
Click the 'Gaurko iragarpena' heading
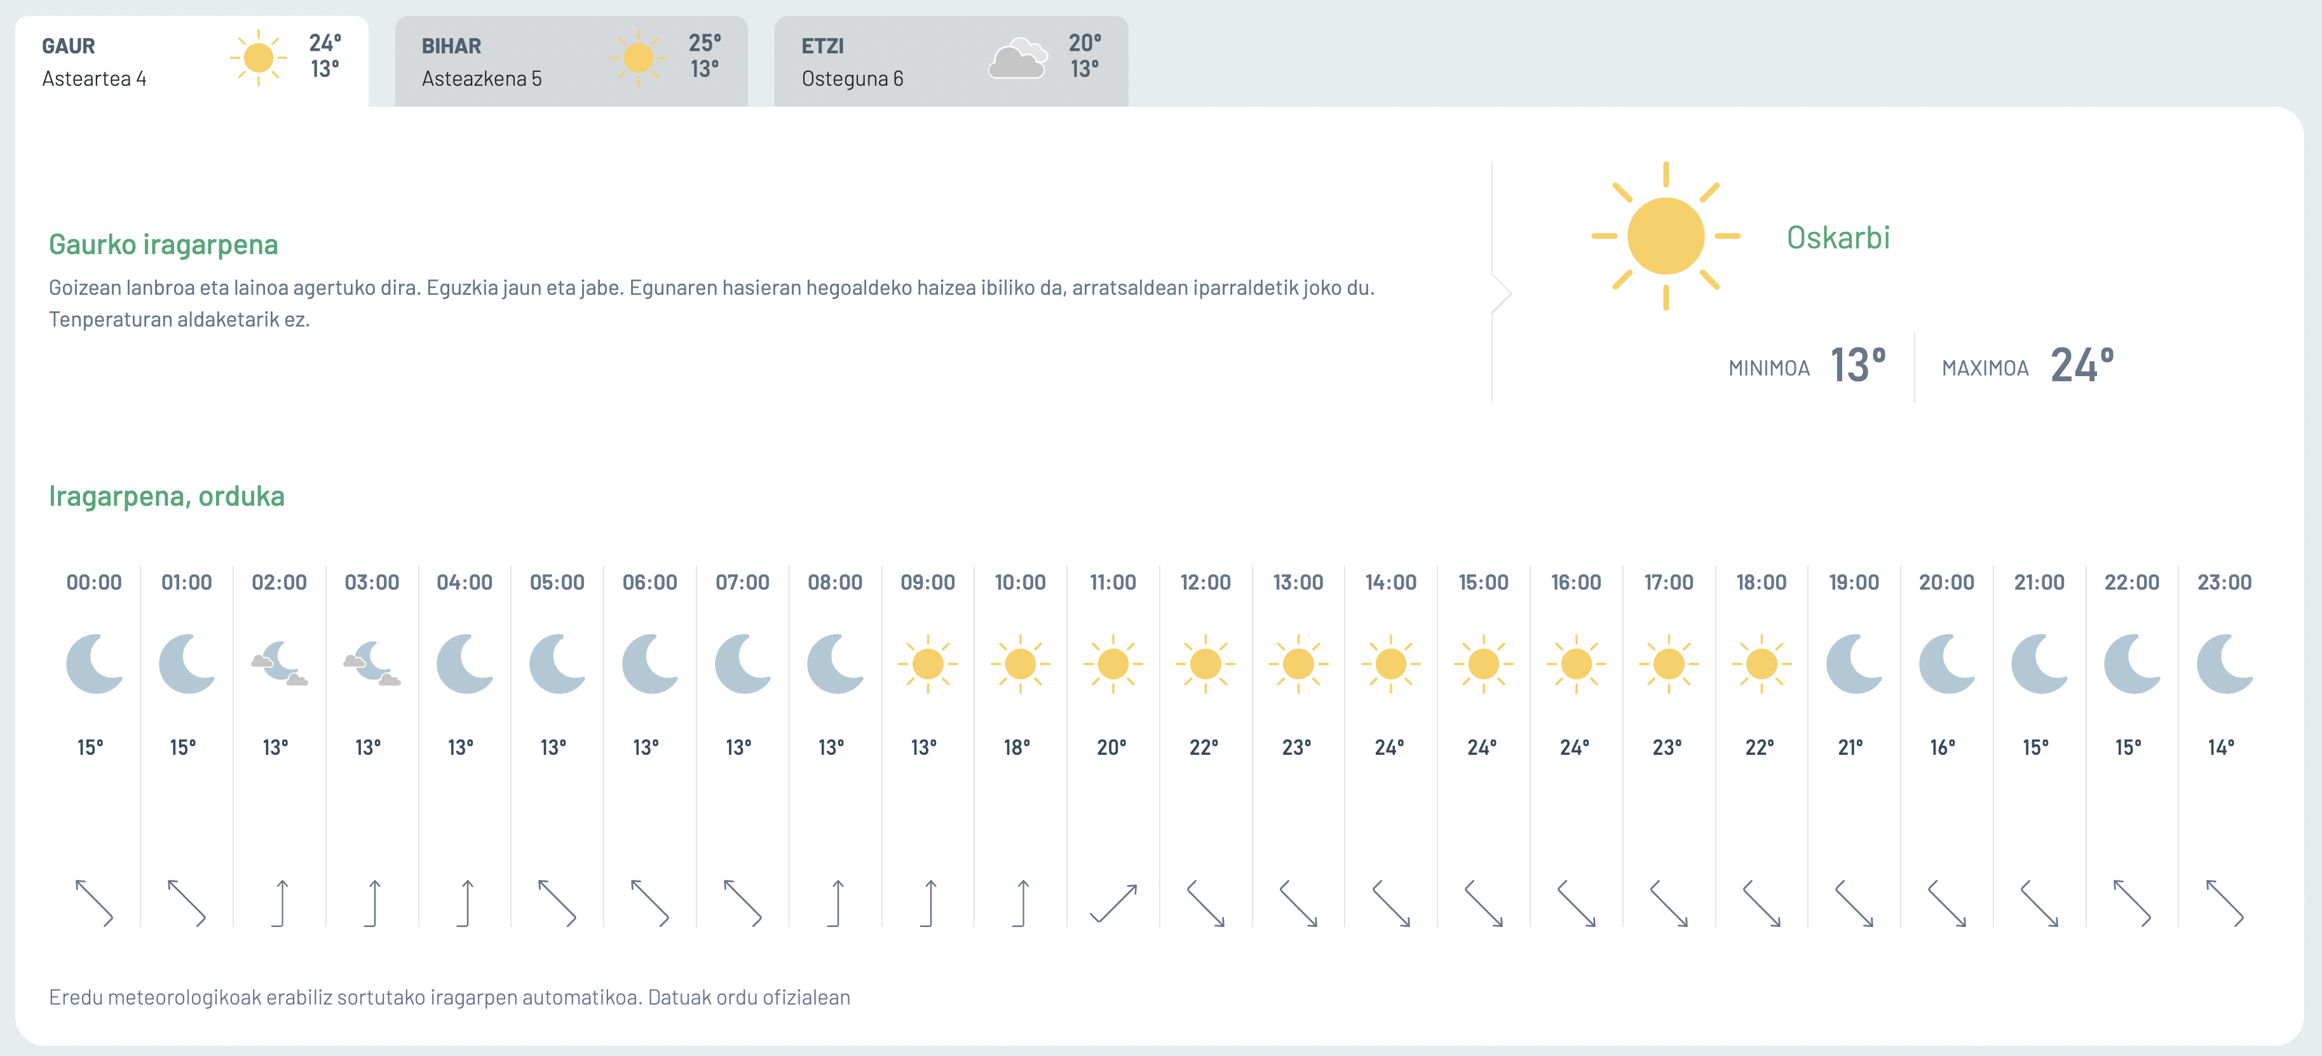pyautogui.click(x=163, y=244)
